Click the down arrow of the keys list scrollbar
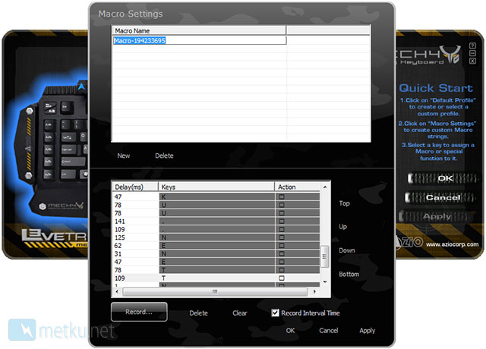The height and width of the screenshot is (349, 486). (325, 281)
